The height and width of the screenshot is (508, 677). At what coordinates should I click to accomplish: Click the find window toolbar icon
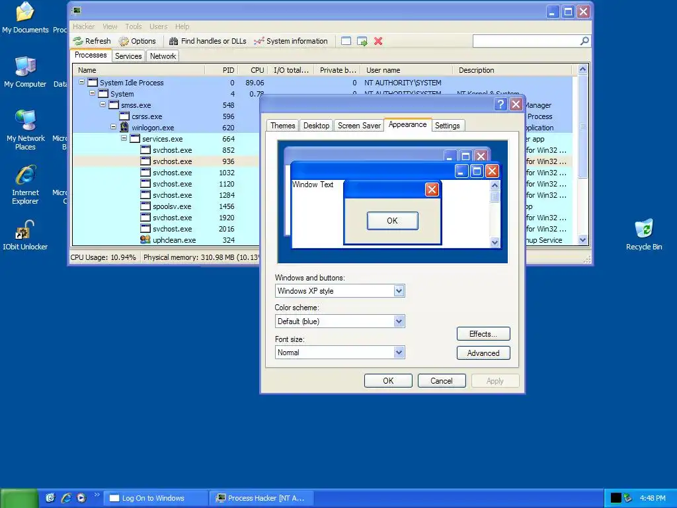346,41
